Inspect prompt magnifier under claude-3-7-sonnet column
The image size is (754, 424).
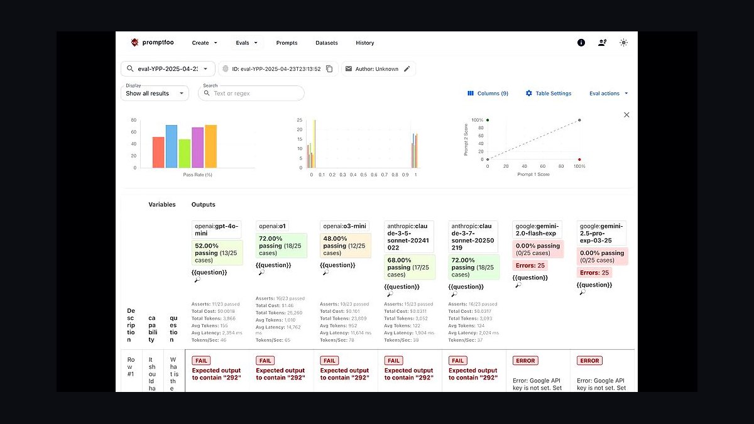pyautogui.click(x=454, y=294)
